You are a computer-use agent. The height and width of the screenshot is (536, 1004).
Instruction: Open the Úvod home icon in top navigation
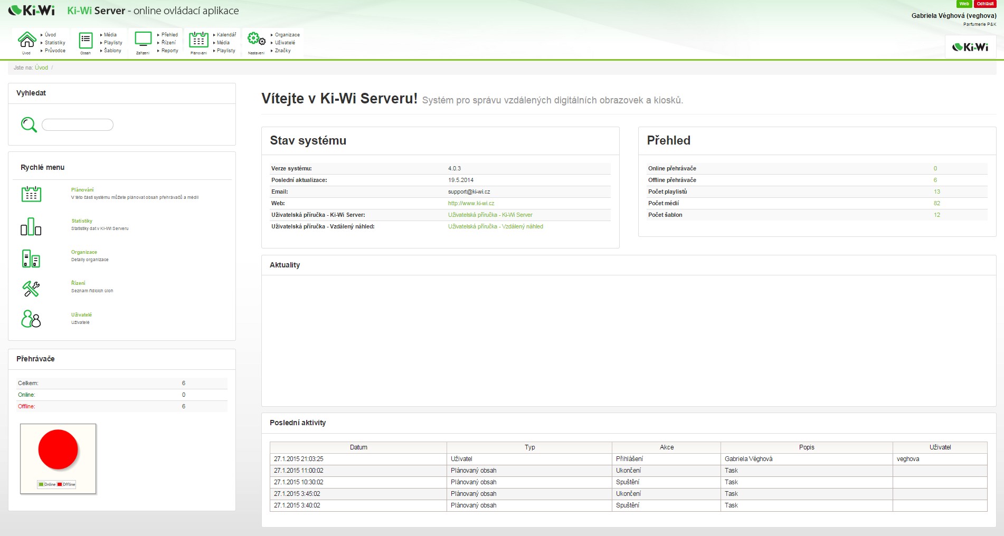click(x=27, y=40)
